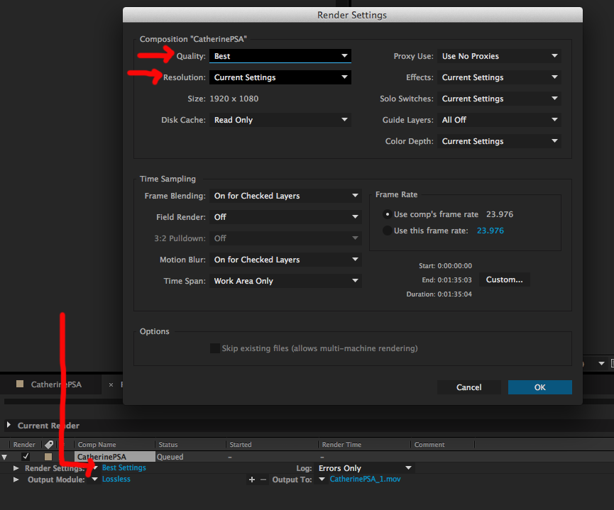Open the Effects dropdown
Viewport: 614px width, 510px height.
[499, 77]
